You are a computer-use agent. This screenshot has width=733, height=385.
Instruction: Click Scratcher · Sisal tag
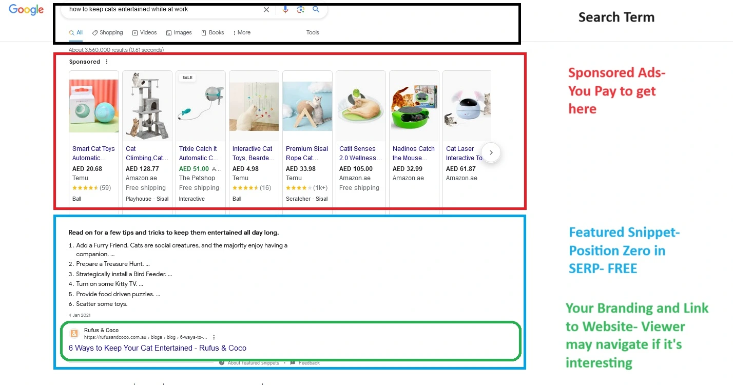pyautogui.click(x=307, y=199)
